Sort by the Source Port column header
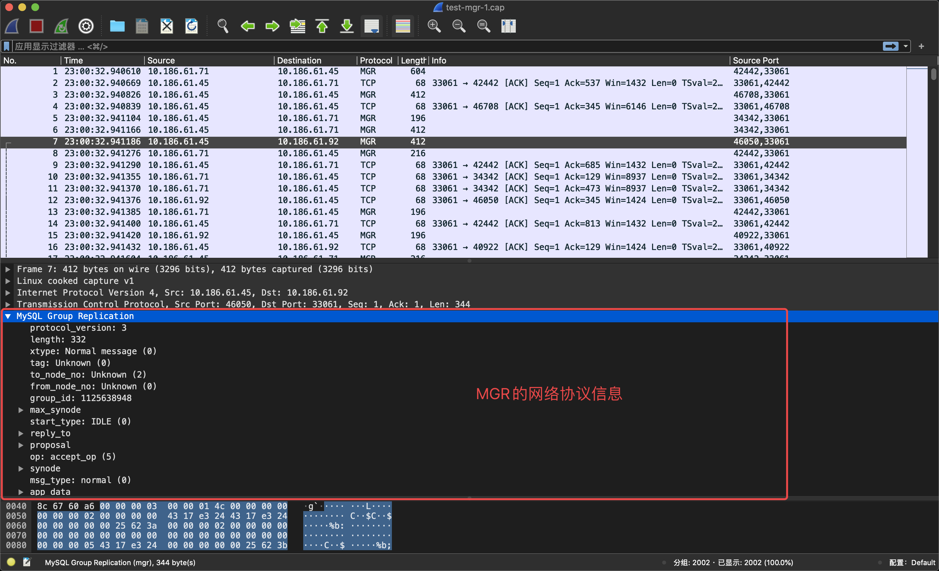This screenshot has width=939, height=571. (x=755, y=61)
